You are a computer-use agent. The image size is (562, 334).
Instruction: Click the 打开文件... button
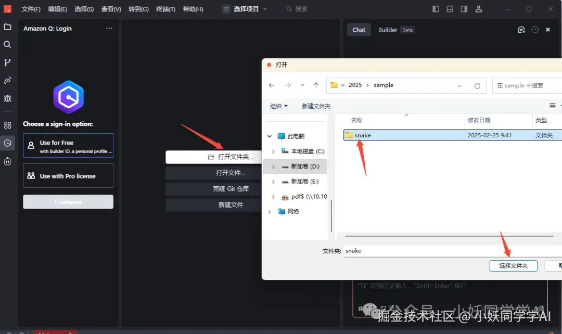tap(214, 173)
